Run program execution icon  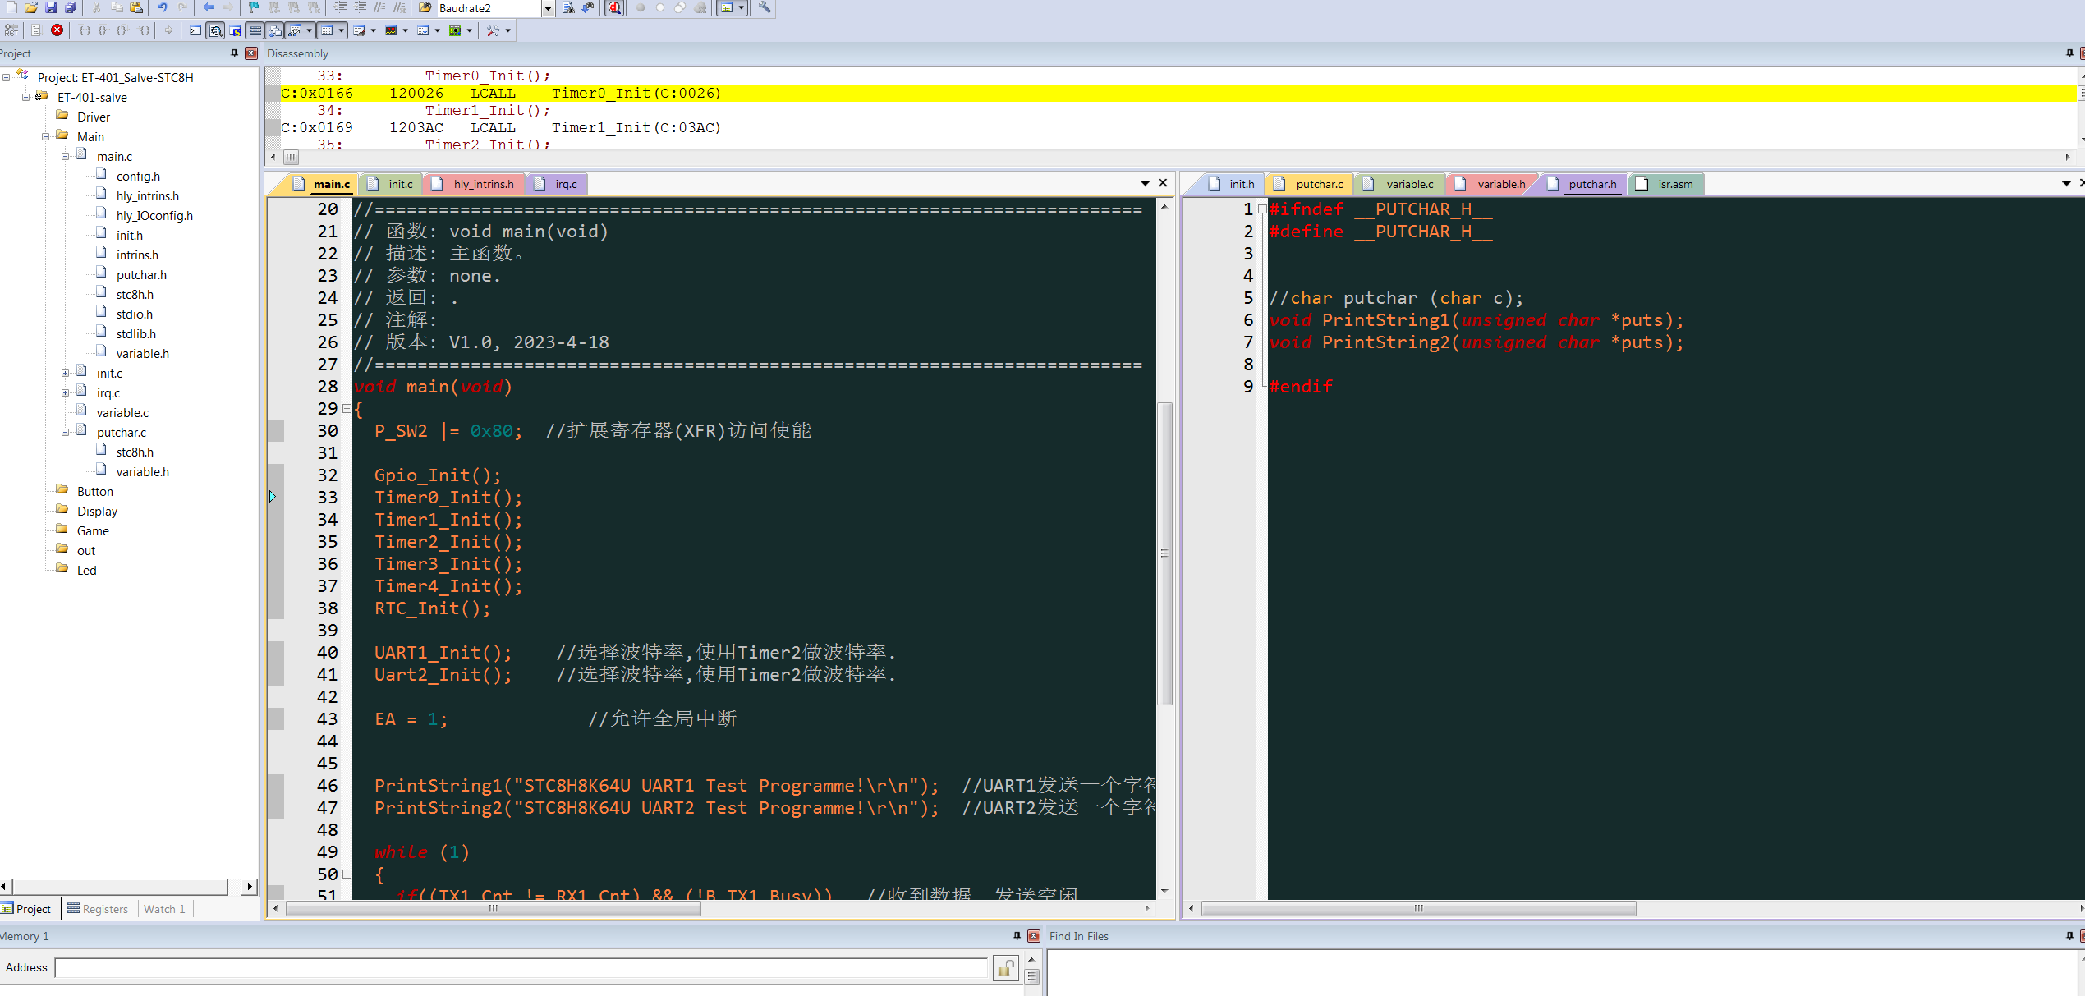point(36,30)
